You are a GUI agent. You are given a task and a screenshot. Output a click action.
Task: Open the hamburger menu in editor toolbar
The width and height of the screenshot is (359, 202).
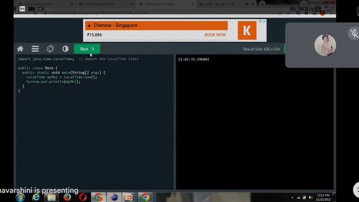(35, 49)
